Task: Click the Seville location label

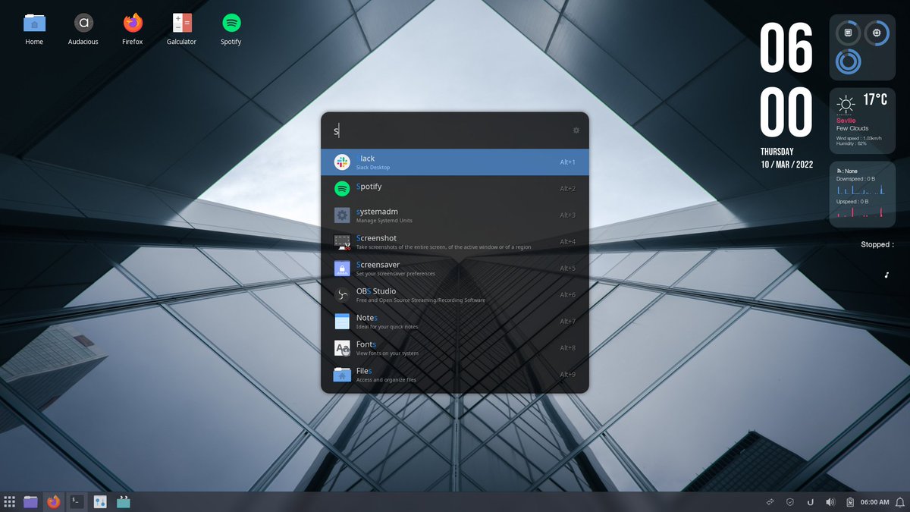Action: coord(846,121)
